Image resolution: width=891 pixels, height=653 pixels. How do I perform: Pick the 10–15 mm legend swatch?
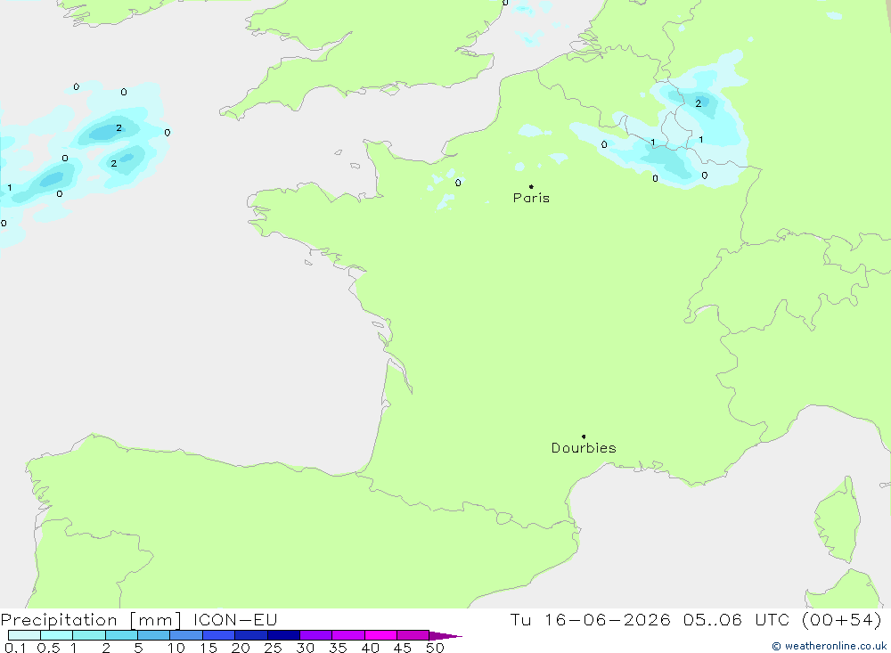pyautogui.click(x=186, y=635)
